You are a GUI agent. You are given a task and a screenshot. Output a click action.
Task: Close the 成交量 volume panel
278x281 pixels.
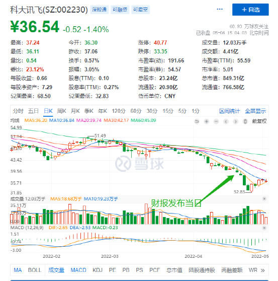(x=264, y=199)
